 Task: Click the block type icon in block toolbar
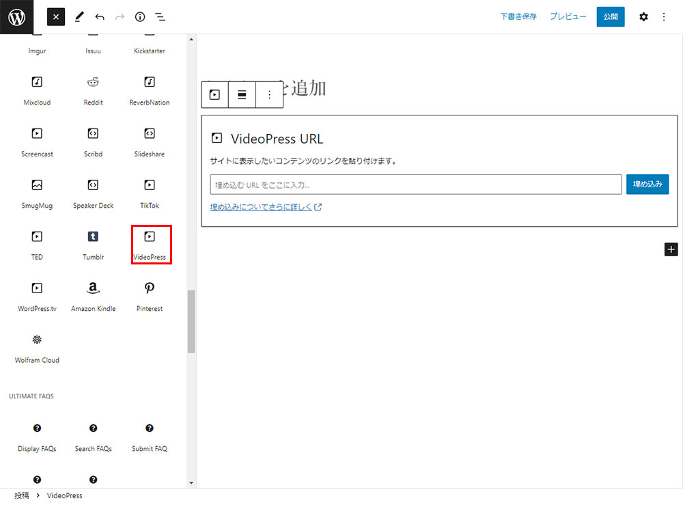[x=214, y=94]
